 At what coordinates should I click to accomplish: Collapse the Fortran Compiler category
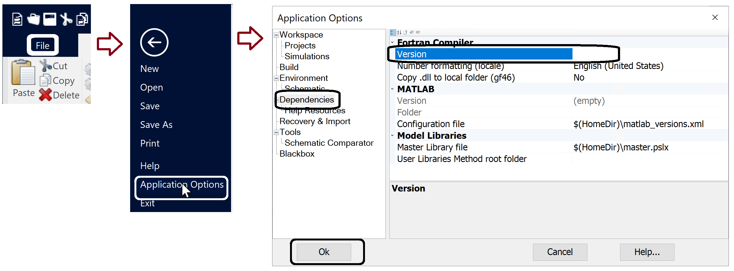[392, 42]
